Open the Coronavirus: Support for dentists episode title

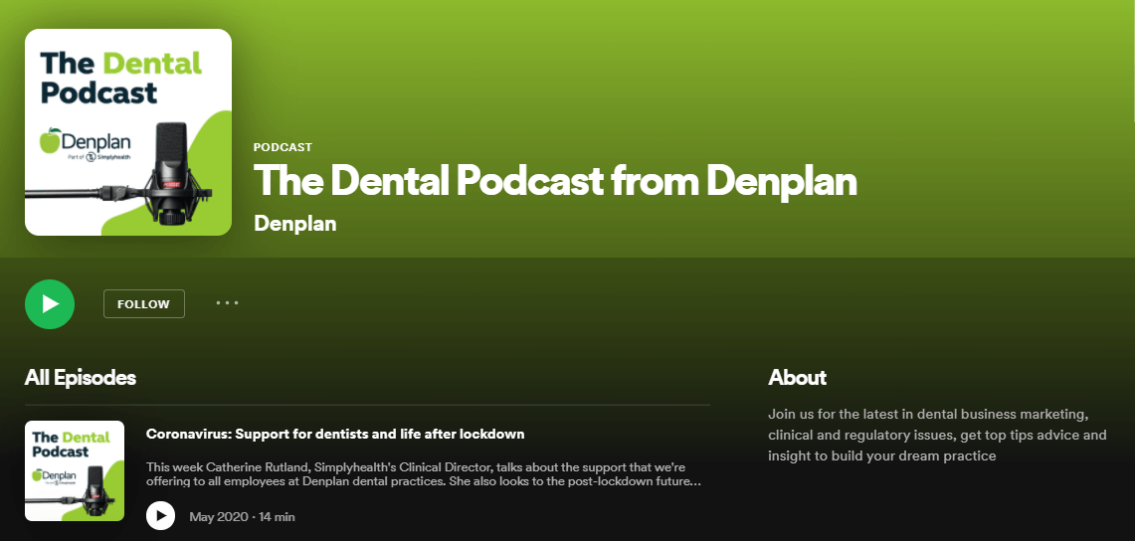coord(335,434)
